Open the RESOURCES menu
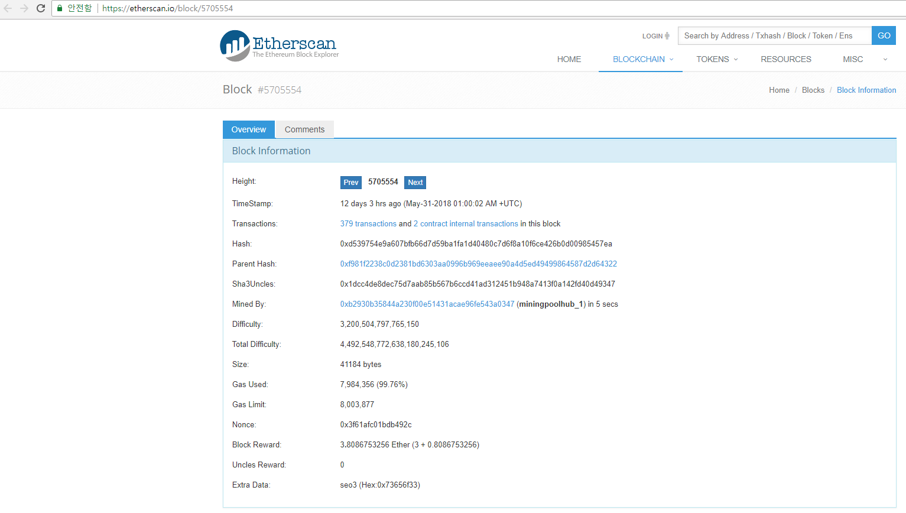The width and height of the screenshot is (906, 513). pos(786,59)
